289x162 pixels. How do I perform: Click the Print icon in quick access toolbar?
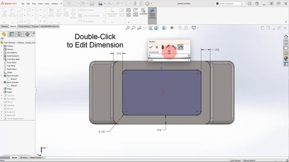[x=100, y=4]
